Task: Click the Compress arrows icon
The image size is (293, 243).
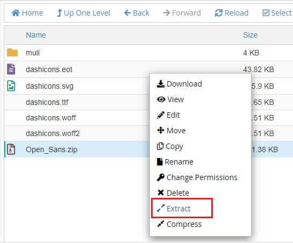Action: click(x=161, y=224)
